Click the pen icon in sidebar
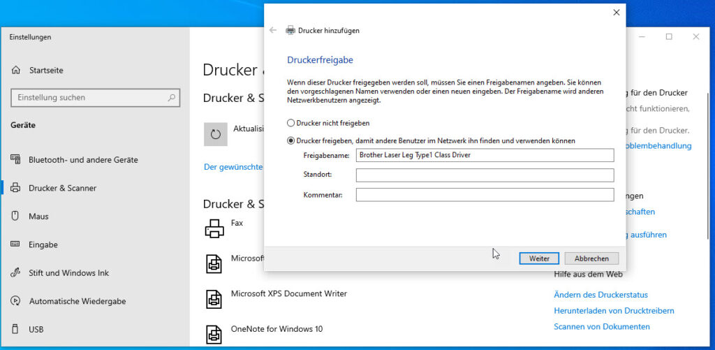Screen dimensions: 715x350 (15, 273)
